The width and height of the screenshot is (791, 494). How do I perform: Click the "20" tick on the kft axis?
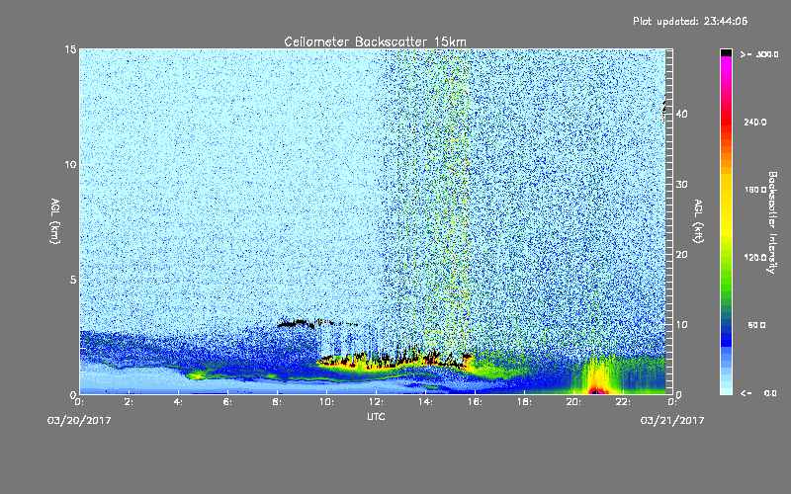tap(681, 255)
